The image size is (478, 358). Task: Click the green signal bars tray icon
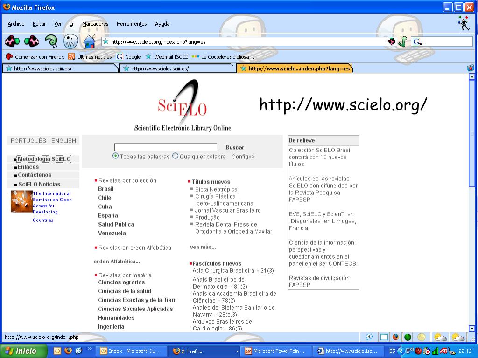[x=436, y=351]
